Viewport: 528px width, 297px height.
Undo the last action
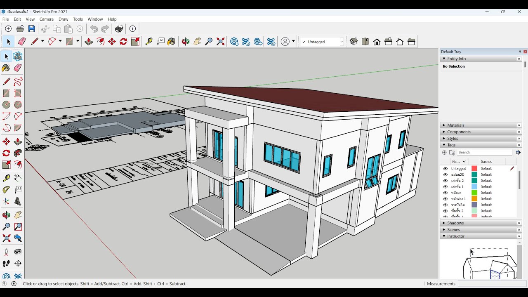point(94,29)
